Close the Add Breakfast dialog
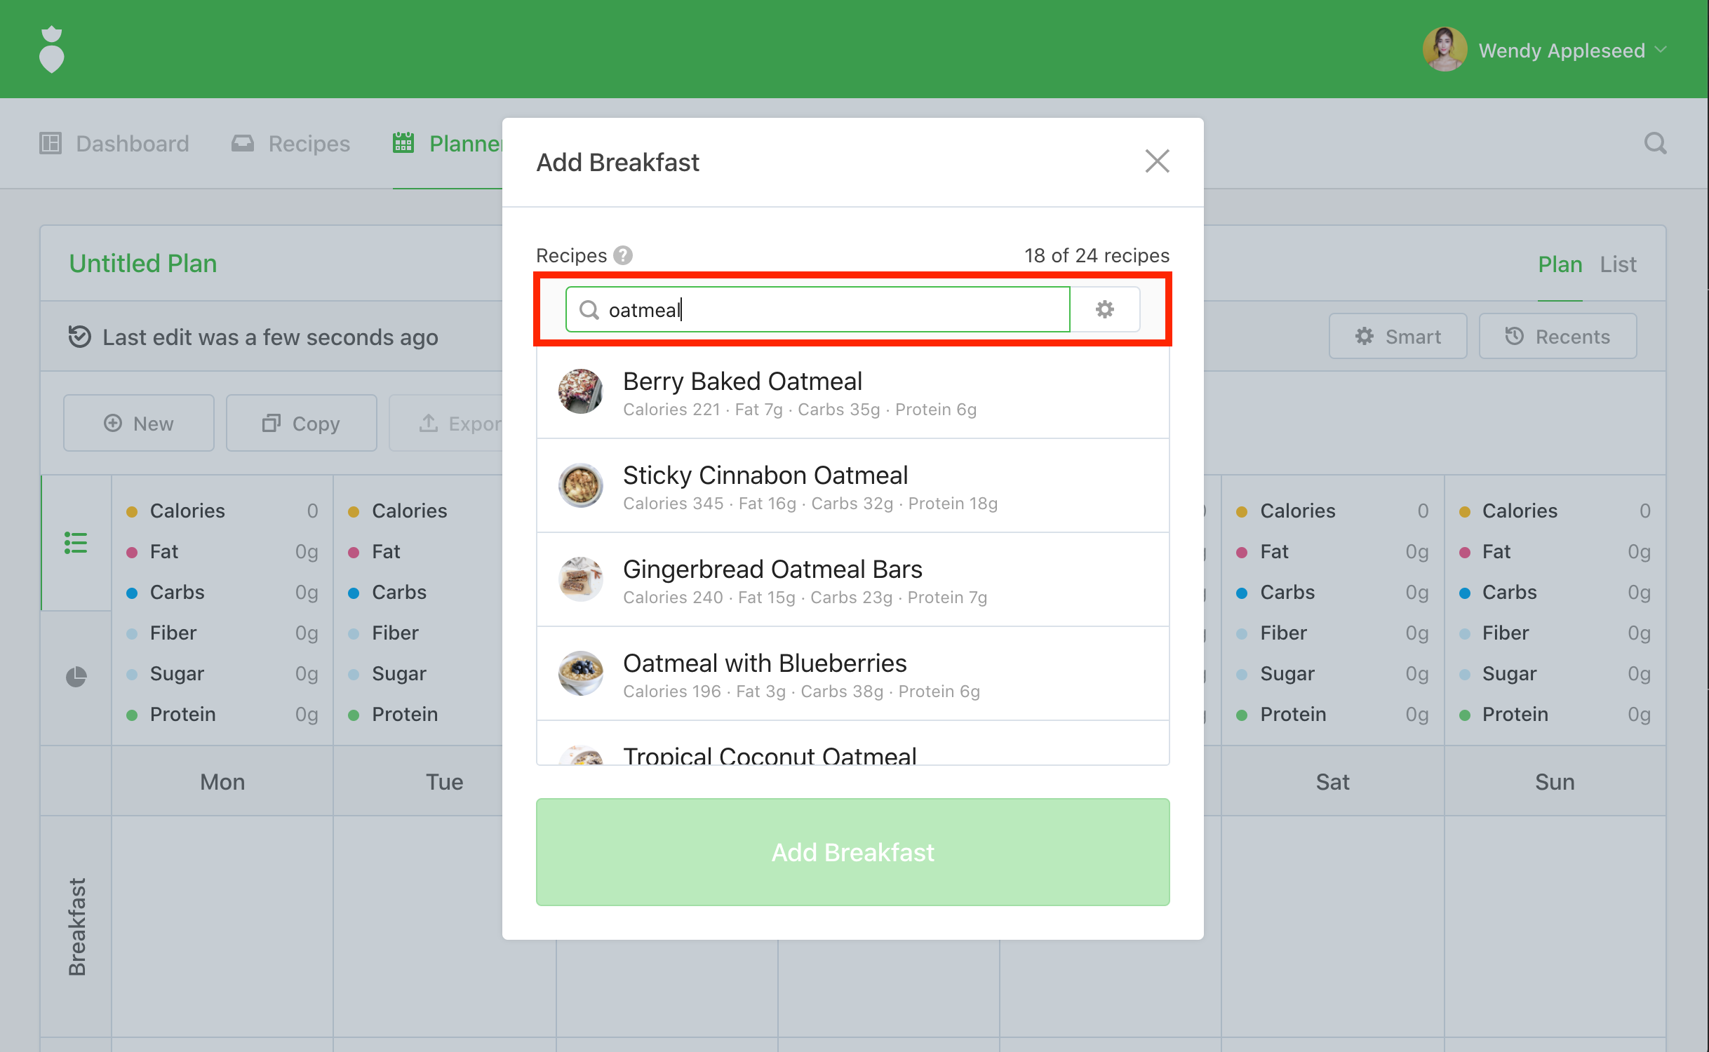Viewport: 1709px width, 1052px height. click(1157, 161)
